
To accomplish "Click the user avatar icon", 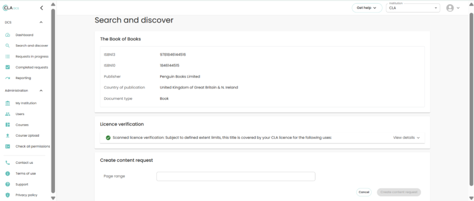I will [450, 8].
